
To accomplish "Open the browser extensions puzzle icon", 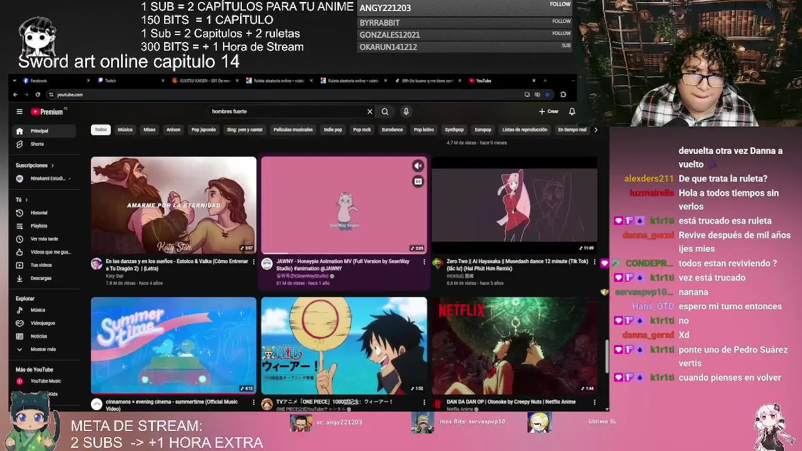I will 563,95.
